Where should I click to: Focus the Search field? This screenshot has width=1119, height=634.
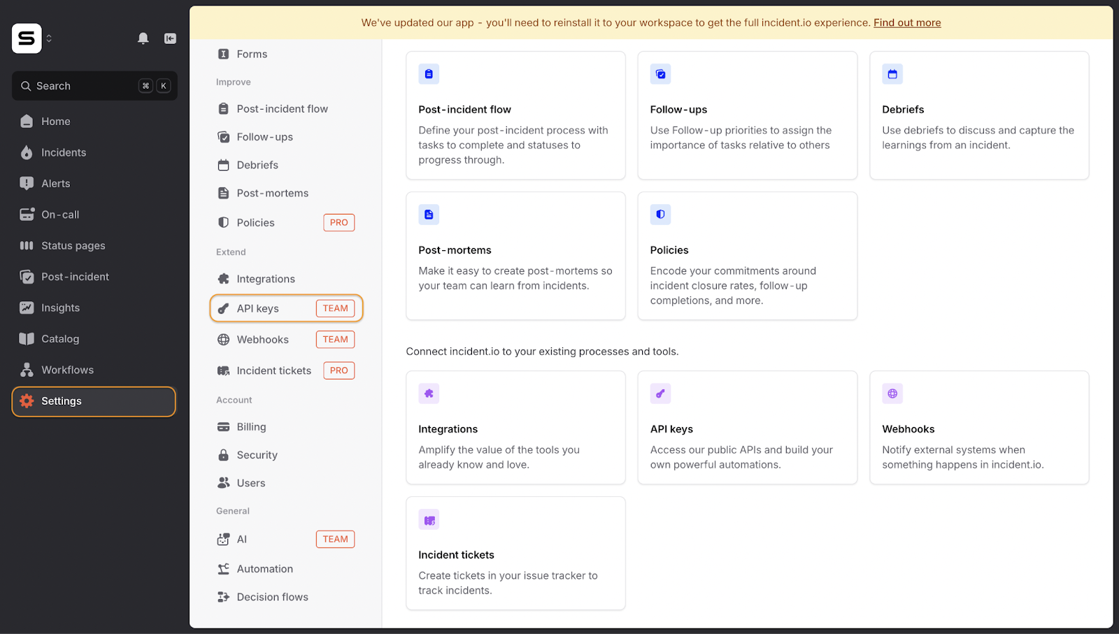pos(94,86)
